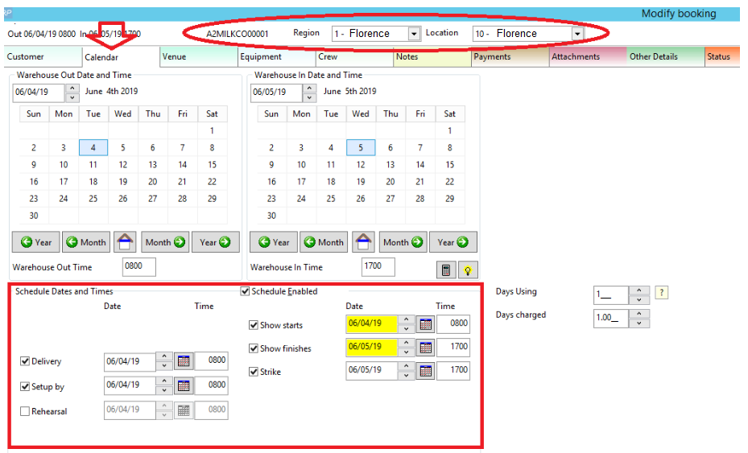
Task: Click the highlighted Show starts date field
Action: click(372, 323)
